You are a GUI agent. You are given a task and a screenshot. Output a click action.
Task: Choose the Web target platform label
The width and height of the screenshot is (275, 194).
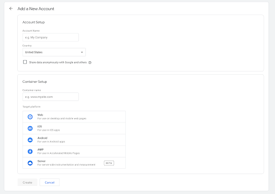pos(40,115)
